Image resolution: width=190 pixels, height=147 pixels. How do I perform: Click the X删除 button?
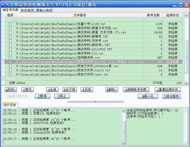point(112,89)
